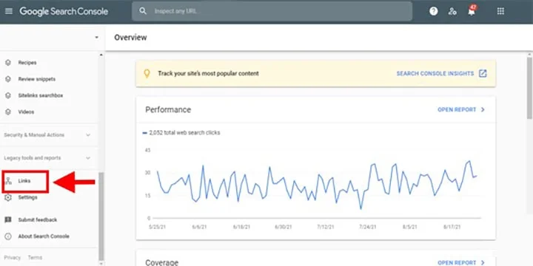
Task: Click the Recipes layers icon
Action: [x=8, y=63]
